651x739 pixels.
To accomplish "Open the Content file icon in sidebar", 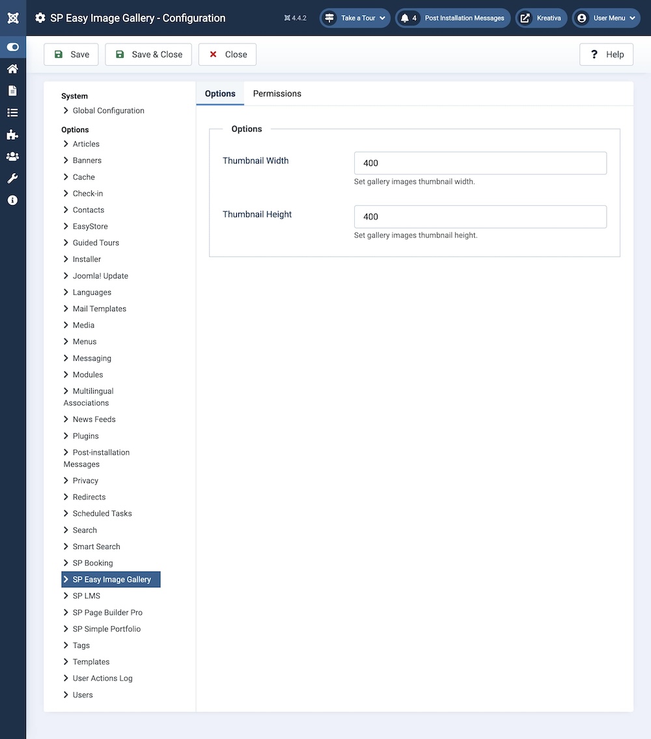I will click(13, 91).
